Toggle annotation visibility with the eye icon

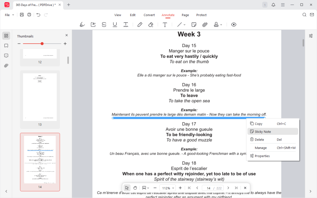coord(234,24)
